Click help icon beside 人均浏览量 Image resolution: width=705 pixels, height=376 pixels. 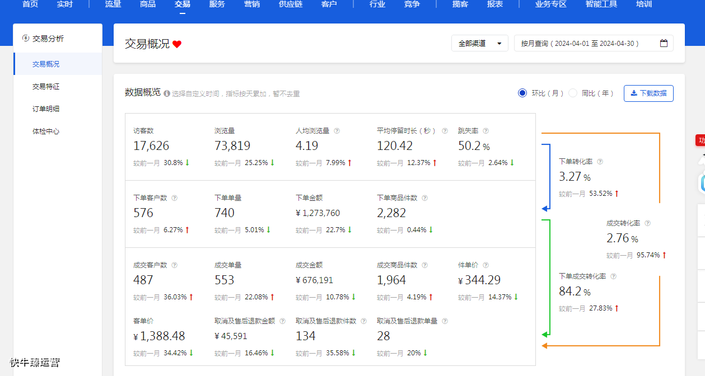[337, 131]
